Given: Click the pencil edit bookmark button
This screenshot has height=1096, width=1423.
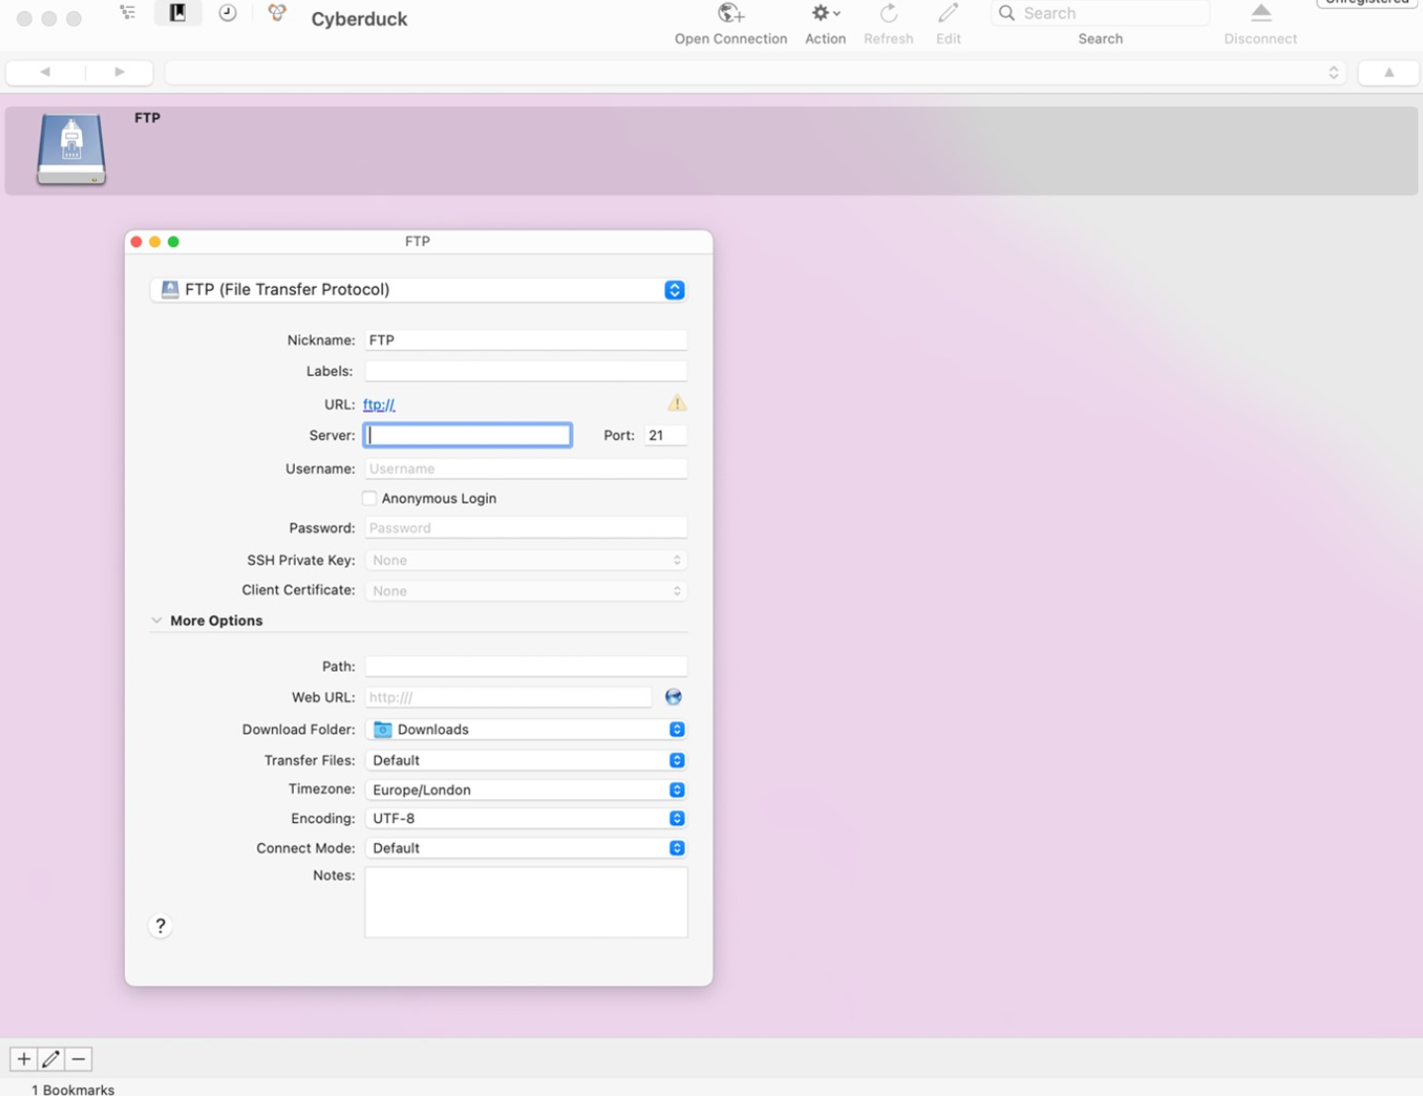Looking at the screenshot, I should (x=51, y=1059).
